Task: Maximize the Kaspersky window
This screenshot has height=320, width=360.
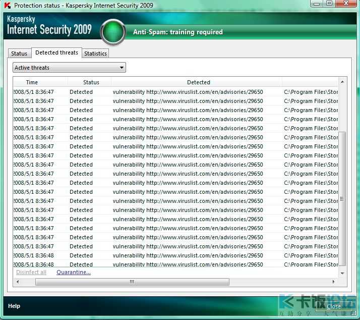Action: coord(329,4)
